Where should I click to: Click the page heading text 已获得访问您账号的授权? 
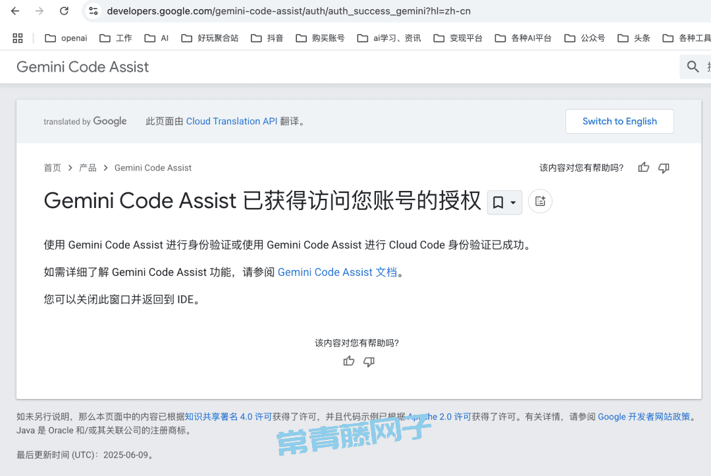[x=361, y=200]
